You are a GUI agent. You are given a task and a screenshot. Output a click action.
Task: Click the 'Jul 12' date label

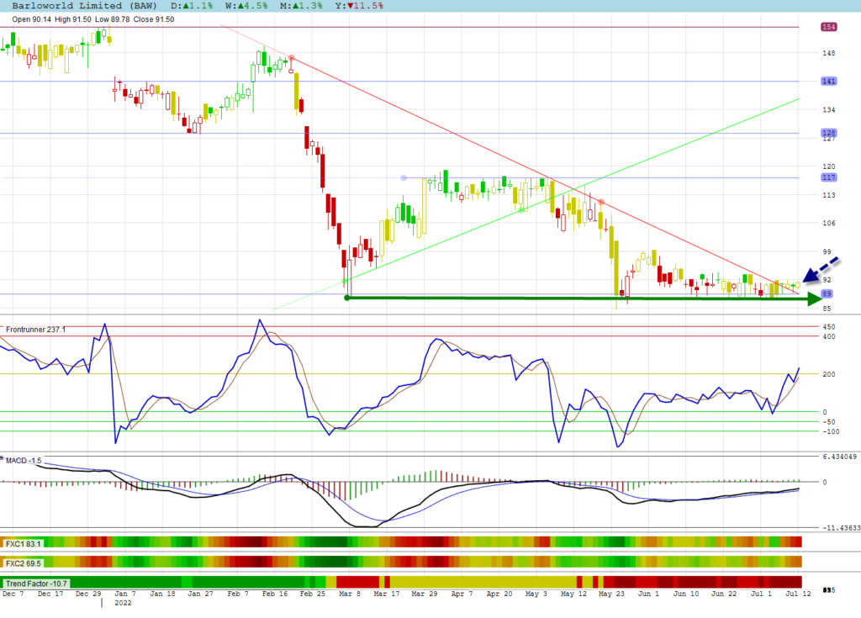pos(799,594)
